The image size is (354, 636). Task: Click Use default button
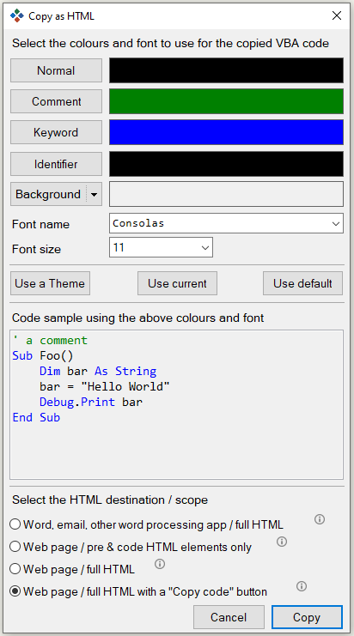pos(302,283)
